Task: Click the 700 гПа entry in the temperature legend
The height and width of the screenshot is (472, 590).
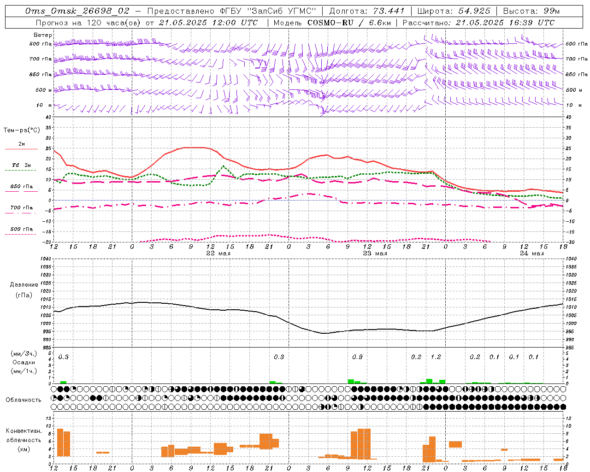Action: [x=21, y=210]
